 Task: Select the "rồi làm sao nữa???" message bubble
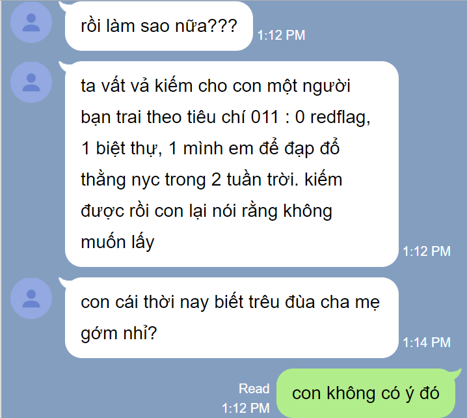[159, 26]
